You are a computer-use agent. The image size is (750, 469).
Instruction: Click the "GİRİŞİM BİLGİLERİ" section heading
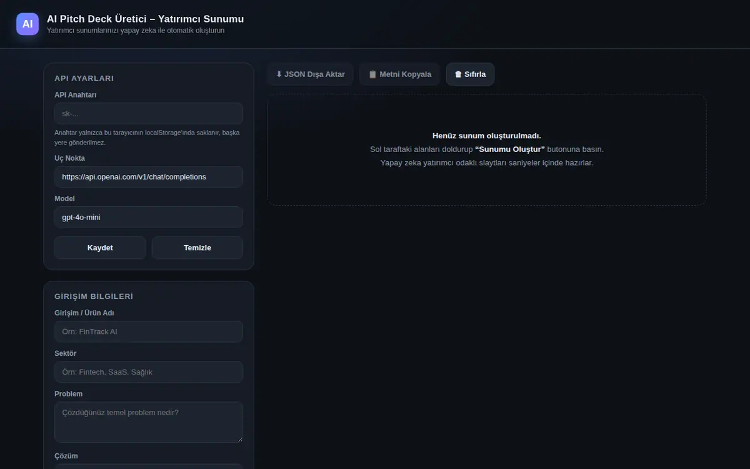point(94,296)
